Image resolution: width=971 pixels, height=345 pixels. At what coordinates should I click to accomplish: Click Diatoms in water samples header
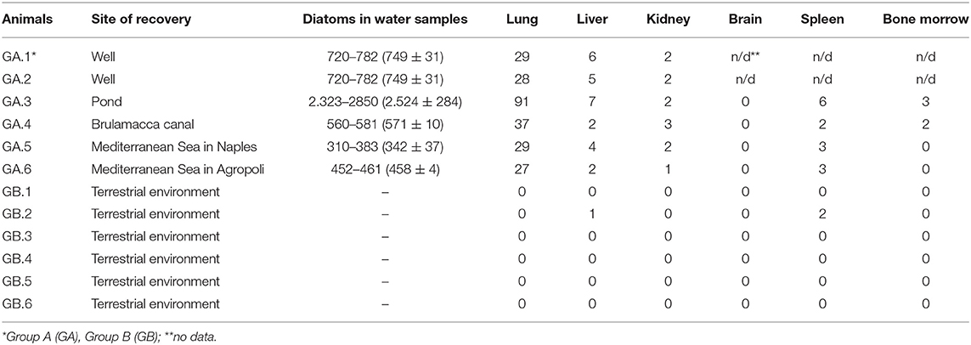(385, 20)
